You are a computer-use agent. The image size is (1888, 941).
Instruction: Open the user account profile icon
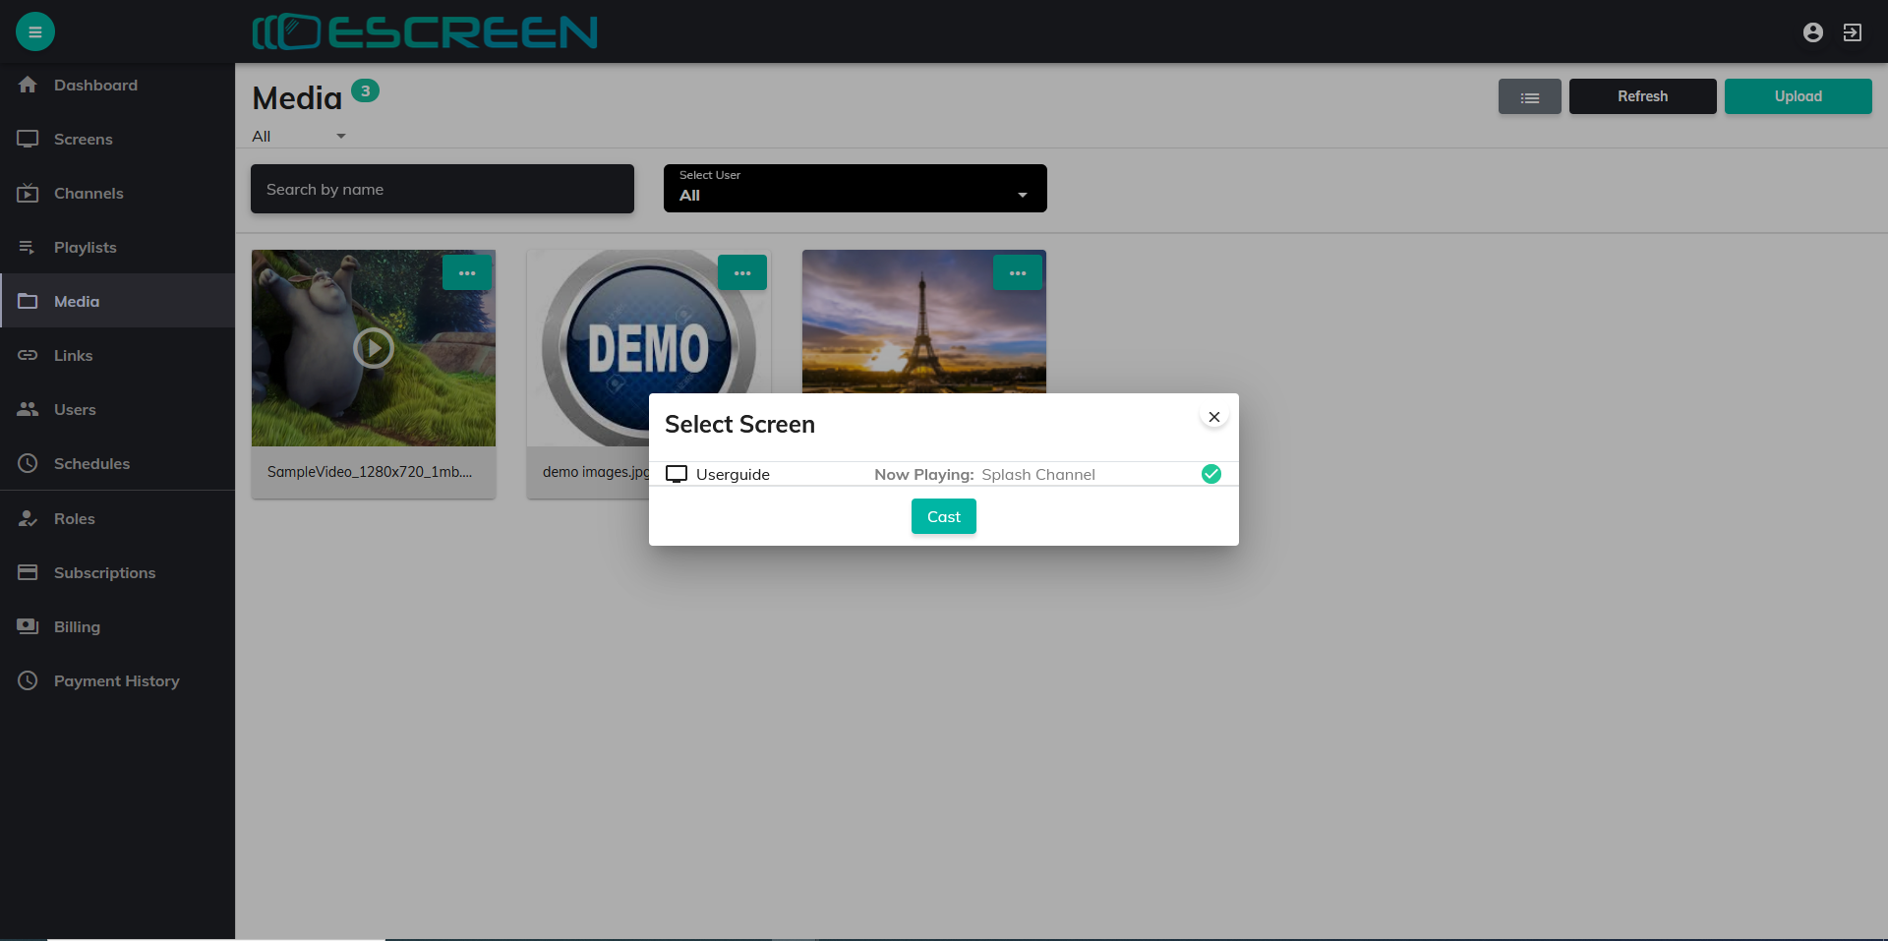pyautogui.click(x=1812, y=32)
